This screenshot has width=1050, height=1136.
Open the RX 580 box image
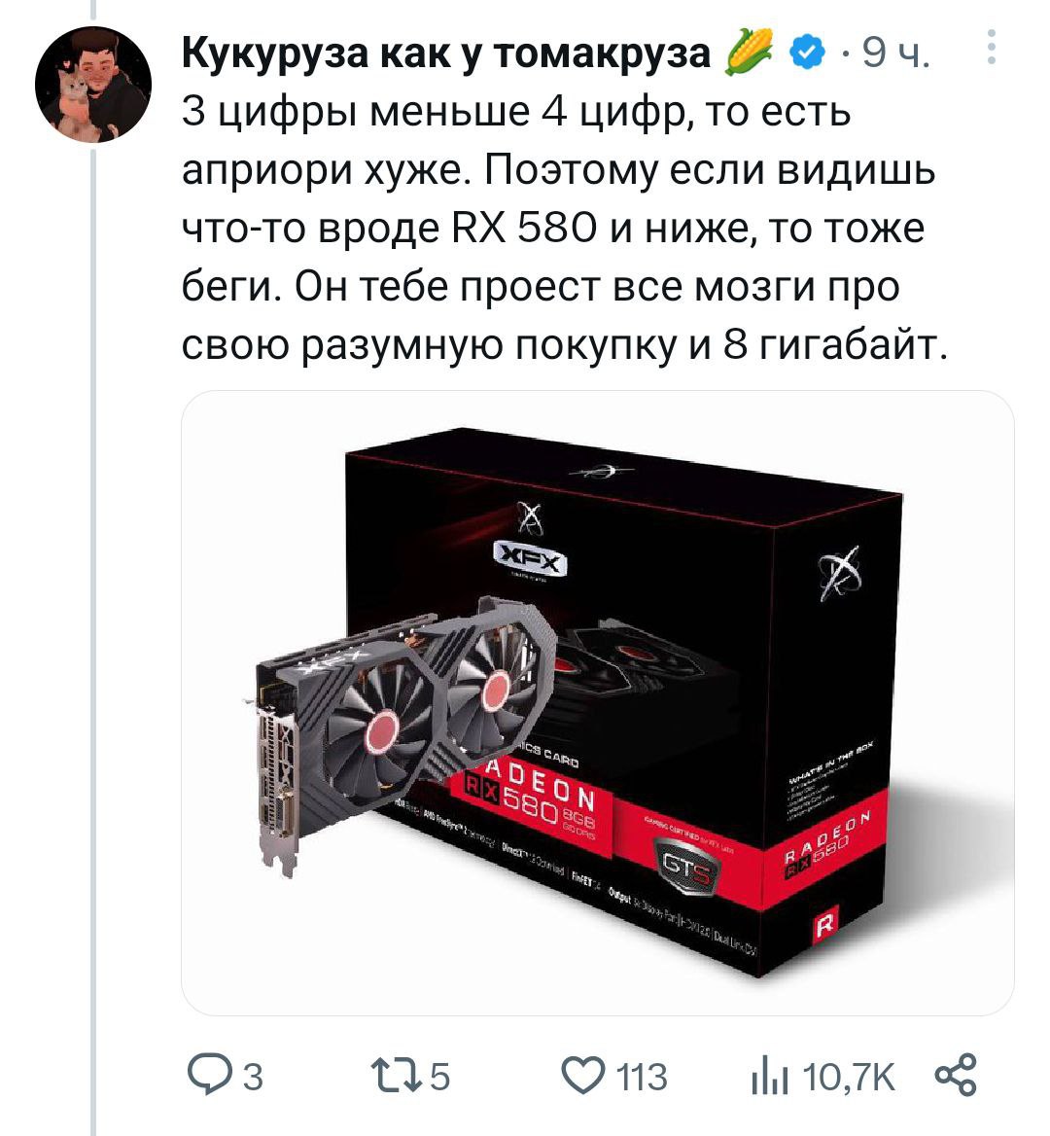coord(597,703)
